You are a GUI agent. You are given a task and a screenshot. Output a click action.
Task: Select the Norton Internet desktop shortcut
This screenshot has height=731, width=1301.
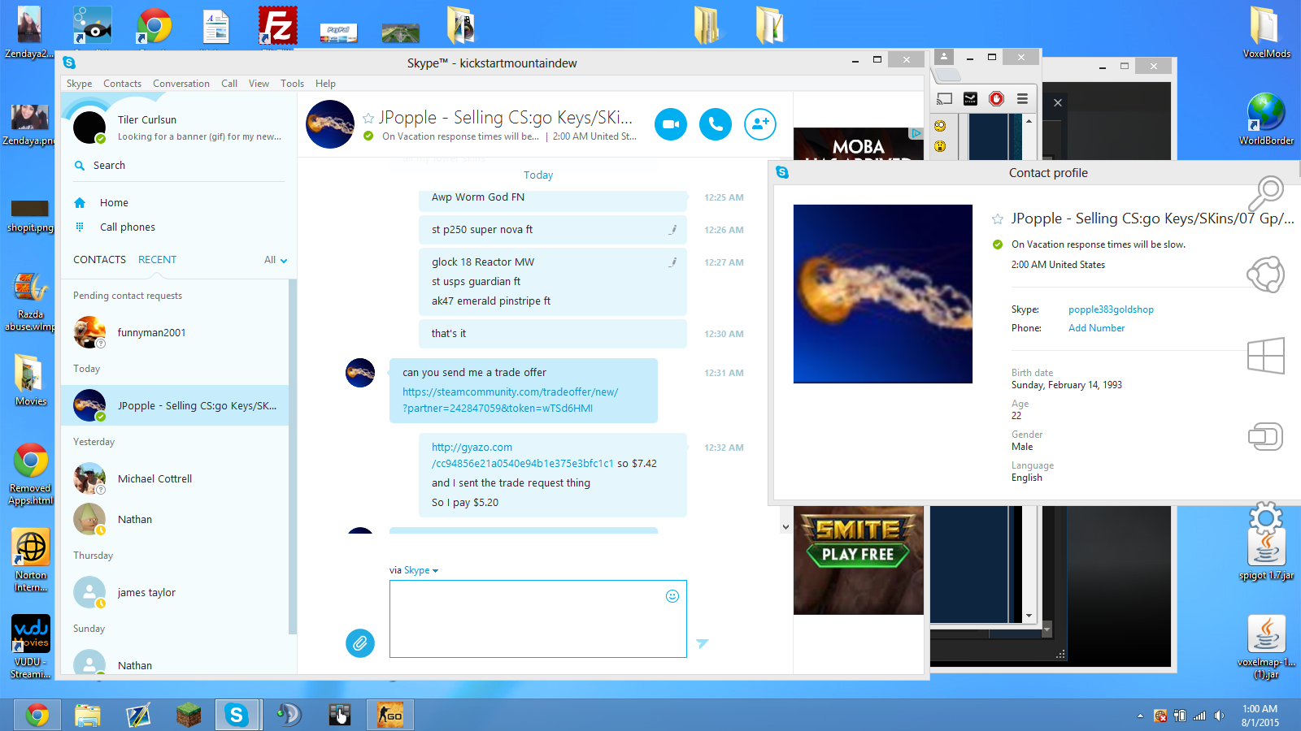click(31, 560)
